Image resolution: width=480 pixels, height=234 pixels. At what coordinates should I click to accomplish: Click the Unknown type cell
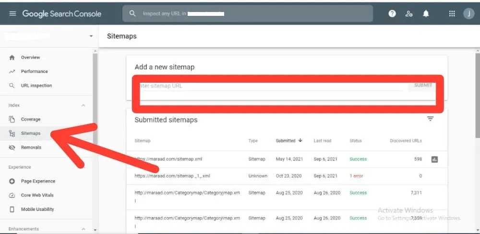click(x=258, y=176)
